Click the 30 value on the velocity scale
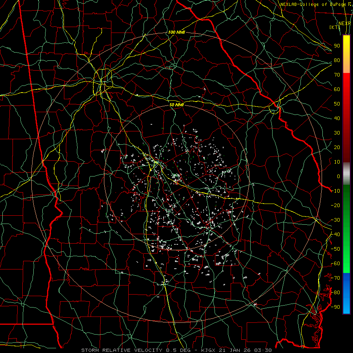Image resolution: width=353 pixels, height=353 pixels. pos(337,133)
